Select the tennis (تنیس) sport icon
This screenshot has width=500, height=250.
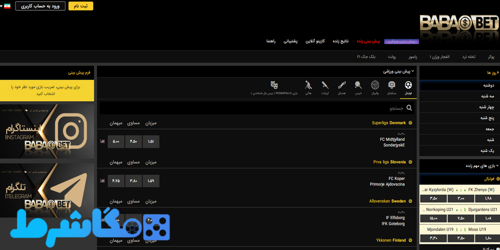tap(358, 85)
